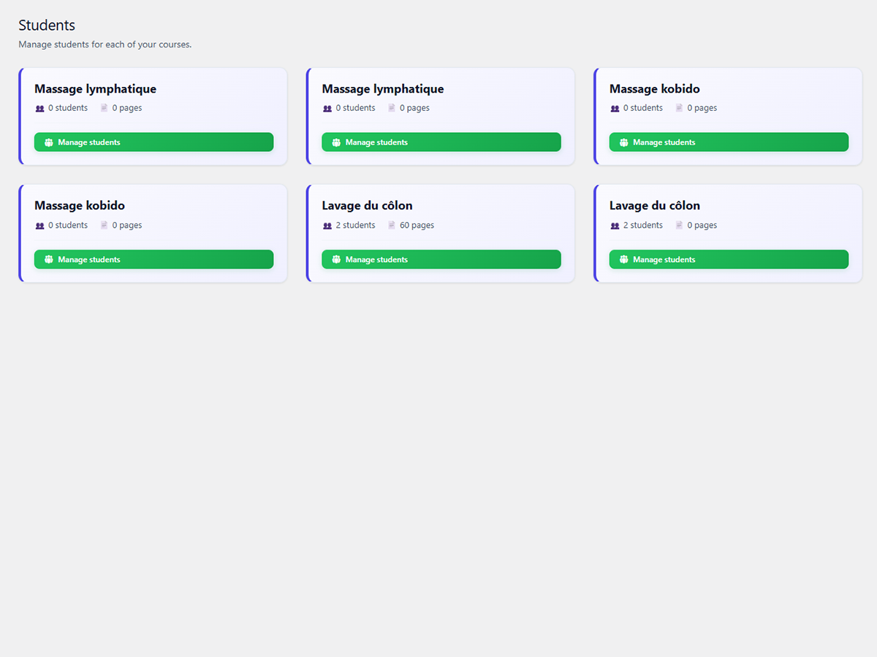Click the "60 pages" label

[417, 226]
